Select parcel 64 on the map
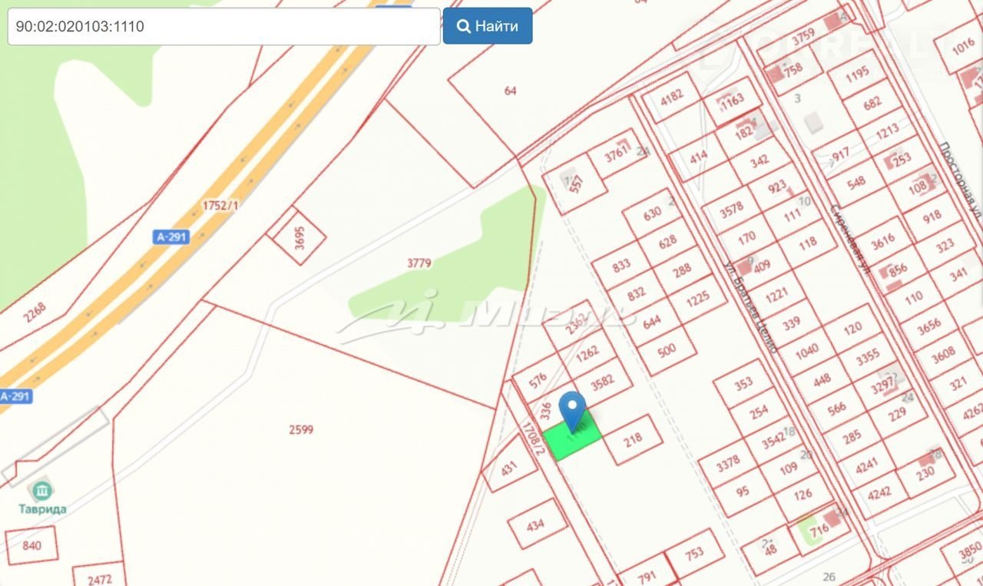 pyautogui.click(x=511, y=91)
